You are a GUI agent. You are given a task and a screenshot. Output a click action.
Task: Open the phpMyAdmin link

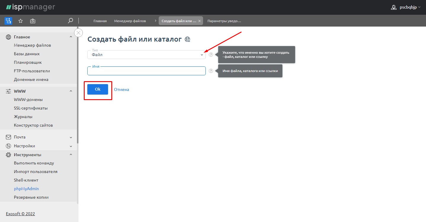[26, 189]
